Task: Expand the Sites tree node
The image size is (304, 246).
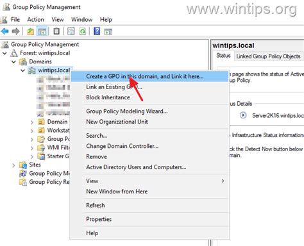Action: pos(13,165)
